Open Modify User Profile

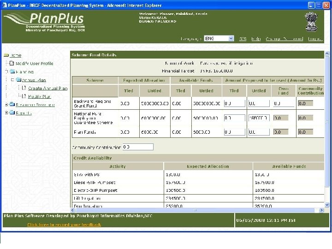35,64
